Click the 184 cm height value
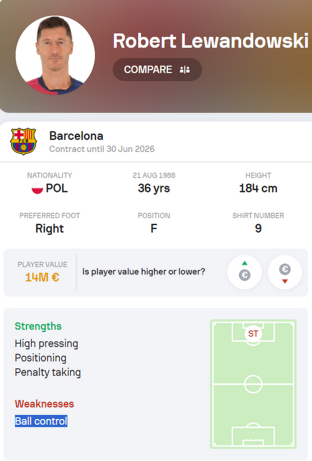Image resolution: width=312 pixels, height=461 pixels. pyautogui.click(x=258, y=188)
